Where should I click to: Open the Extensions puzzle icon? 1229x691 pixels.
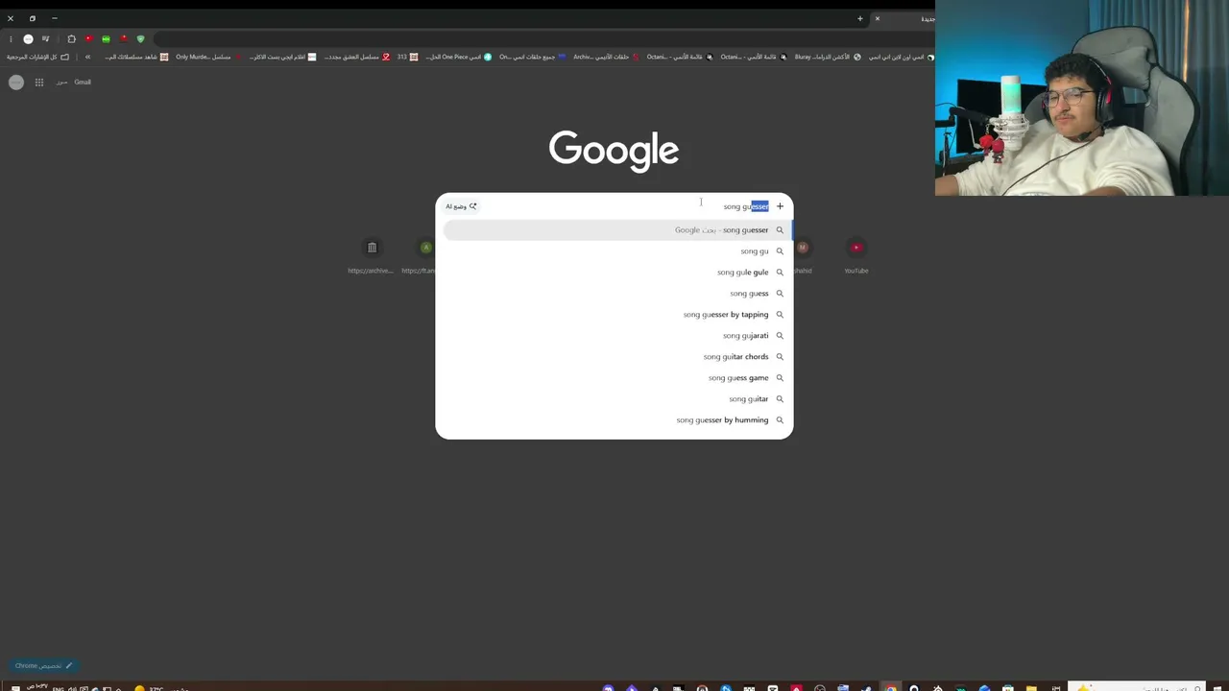coord(71,39)
